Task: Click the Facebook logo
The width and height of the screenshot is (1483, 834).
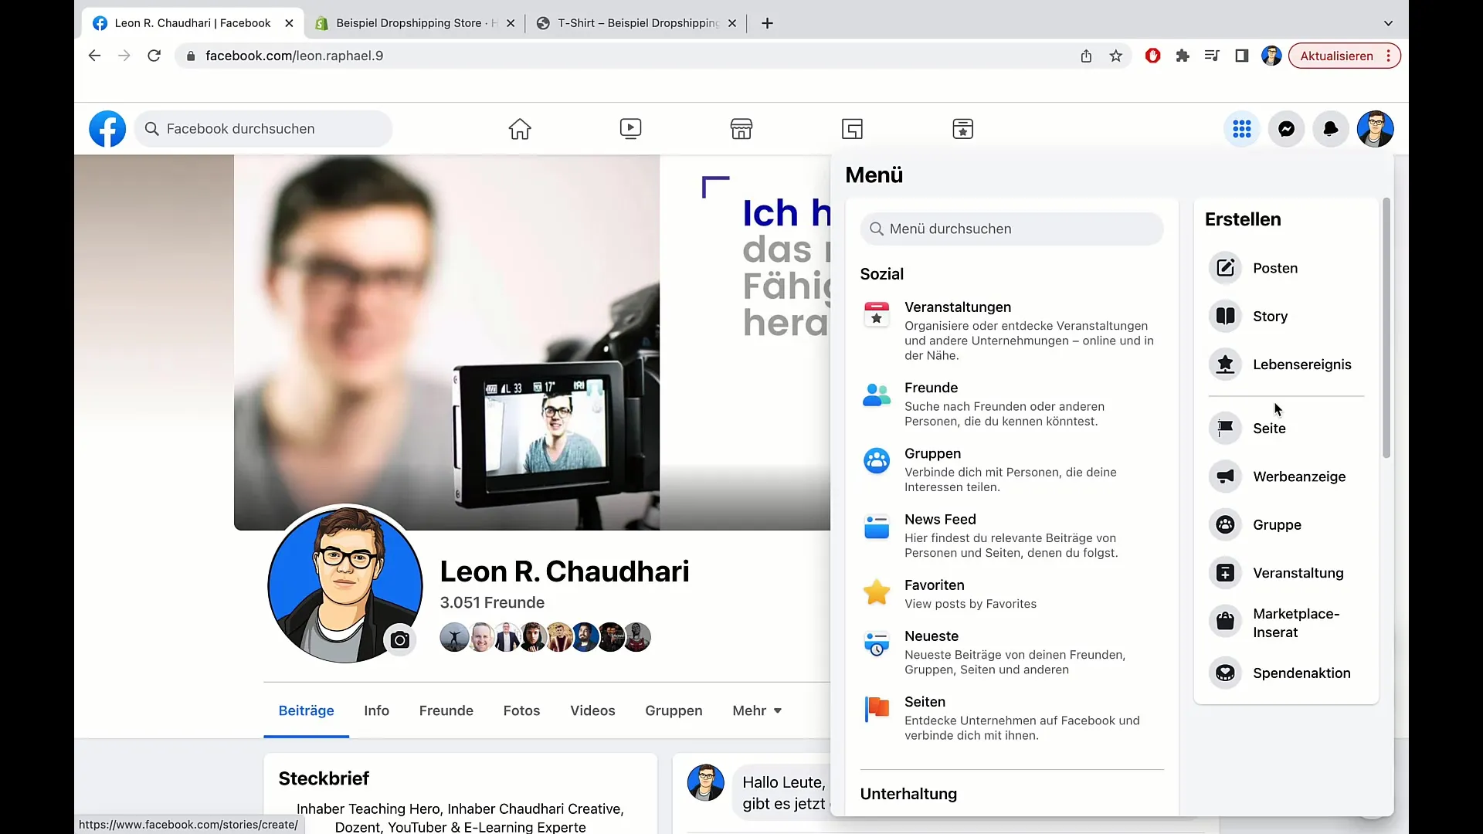Action: 107,129
